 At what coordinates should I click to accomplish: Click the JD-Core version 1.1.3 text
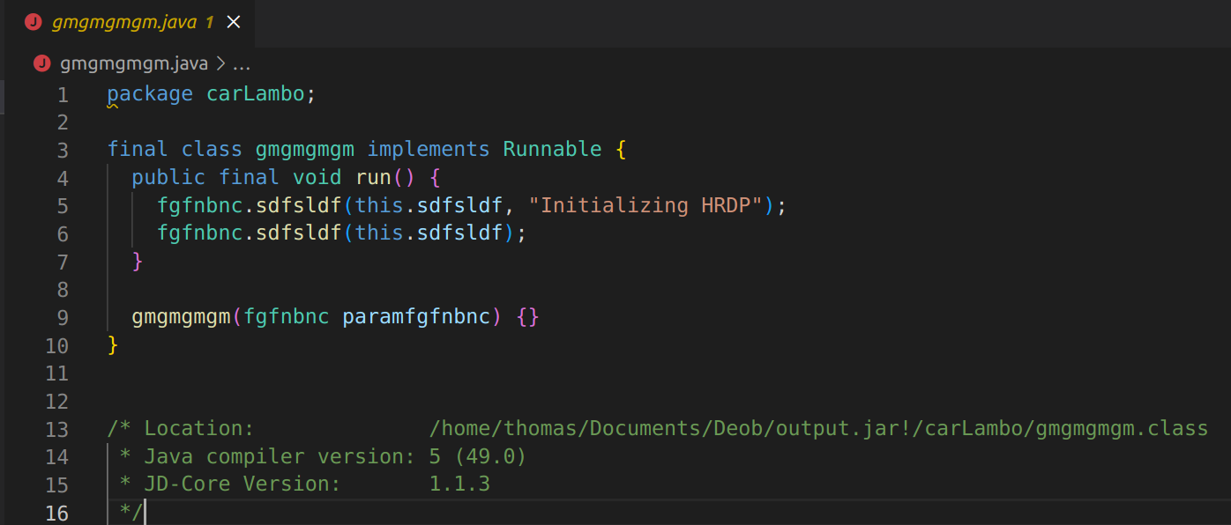(459, 484)
